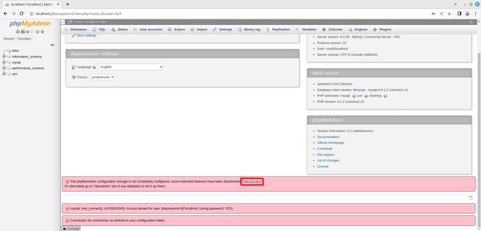Reload navigation panel green arrow icon
This screenshot has height=231, width=481.
click(42, 31)
